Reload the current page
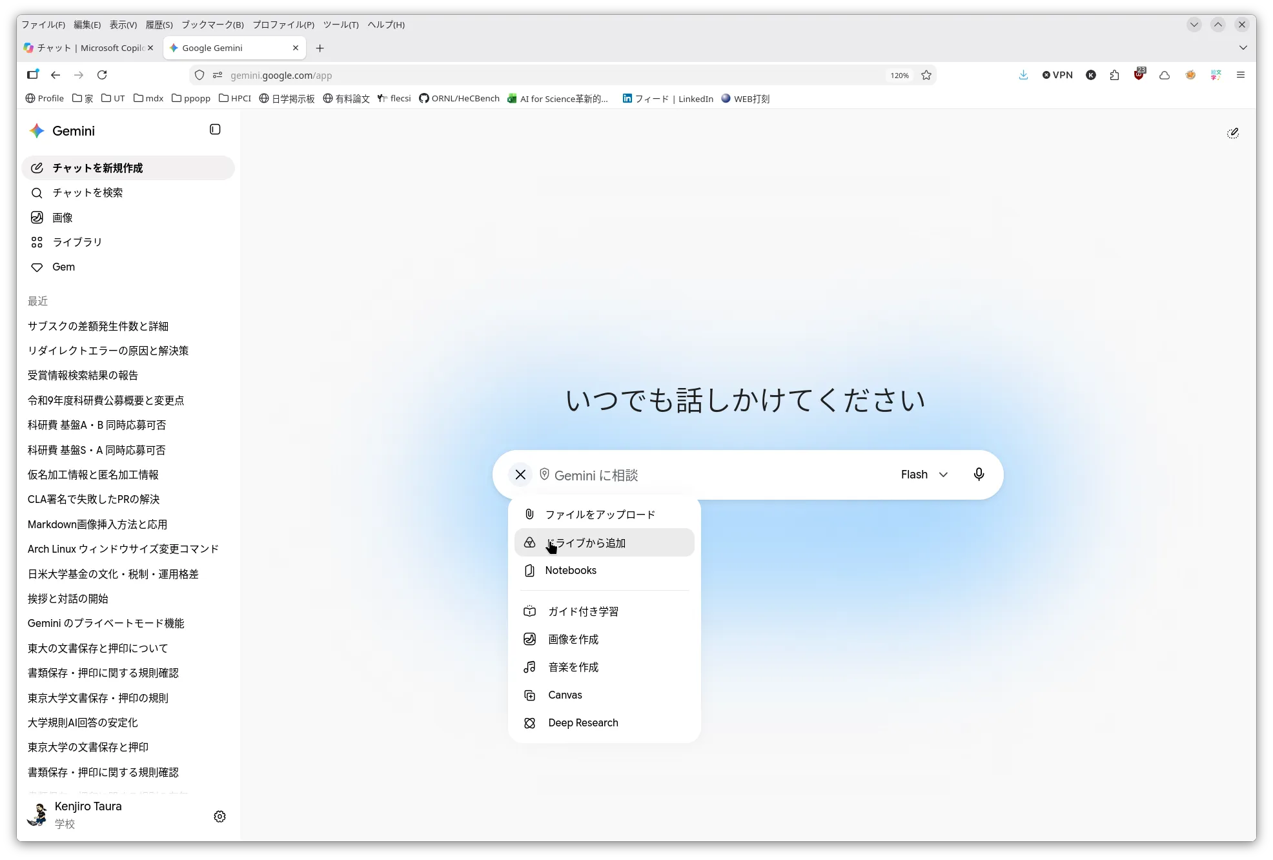 [102, 75]
